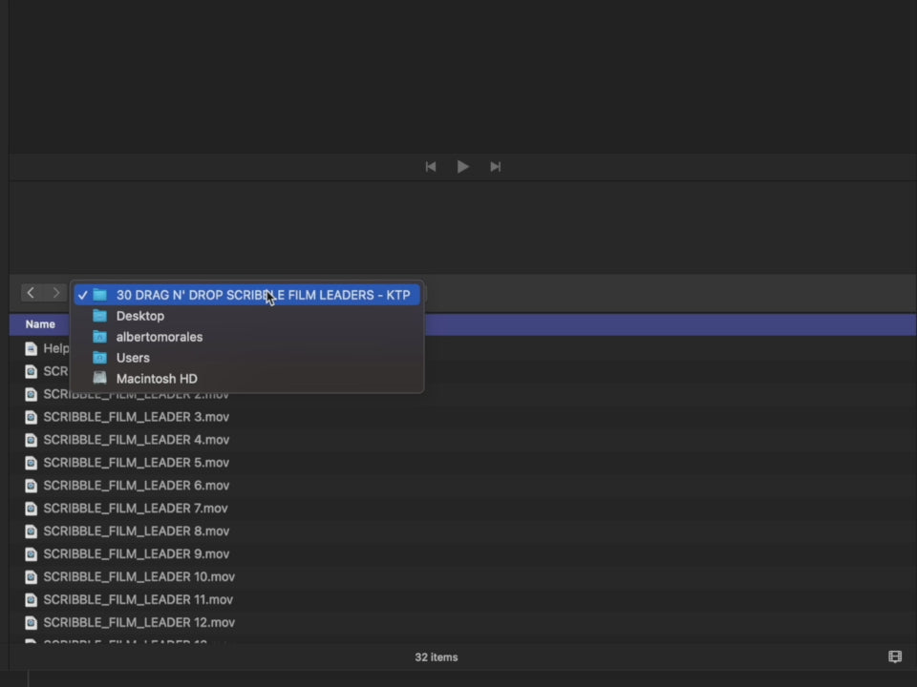Click SCRIBBLE_FILM_LEADER 12.mov entry
This screenshot has height=687, width=917.
pos(139,623)
